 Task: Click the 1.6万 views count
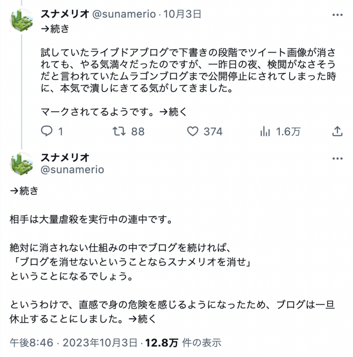click(x=288, y=131)
